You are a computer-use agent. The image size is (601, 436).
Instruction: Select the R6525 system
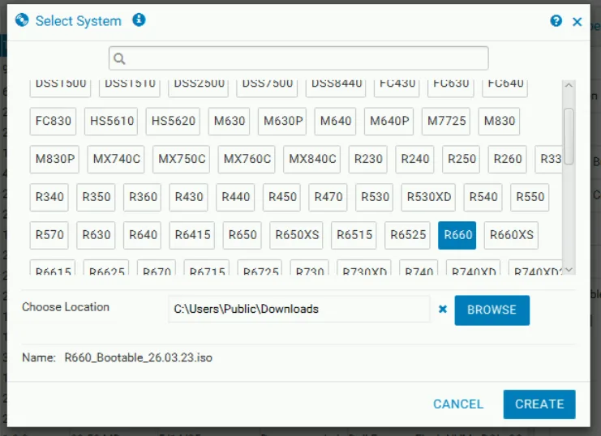click(x=407, y=235)
